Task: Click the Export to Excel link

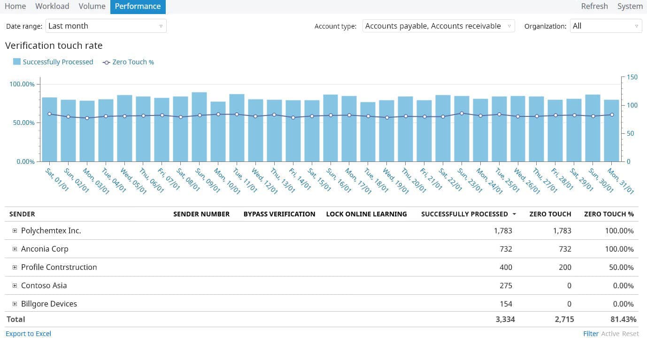Action: coord(28,334)
